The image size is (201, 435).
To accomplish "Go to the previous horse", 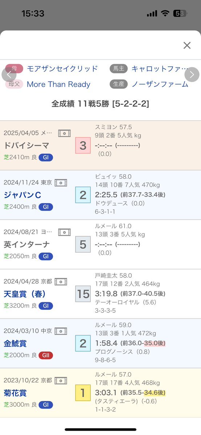I will click(9, 75).
